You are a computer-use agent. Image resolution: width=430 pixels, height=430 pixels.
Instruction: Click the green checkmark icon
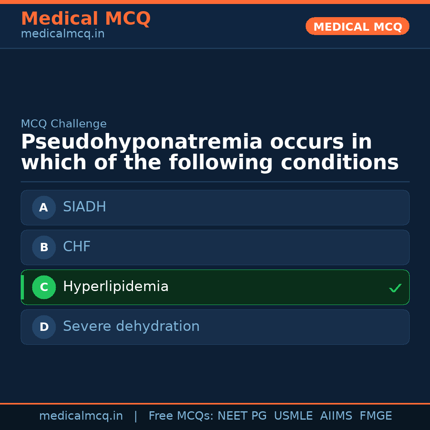point(395,288)
